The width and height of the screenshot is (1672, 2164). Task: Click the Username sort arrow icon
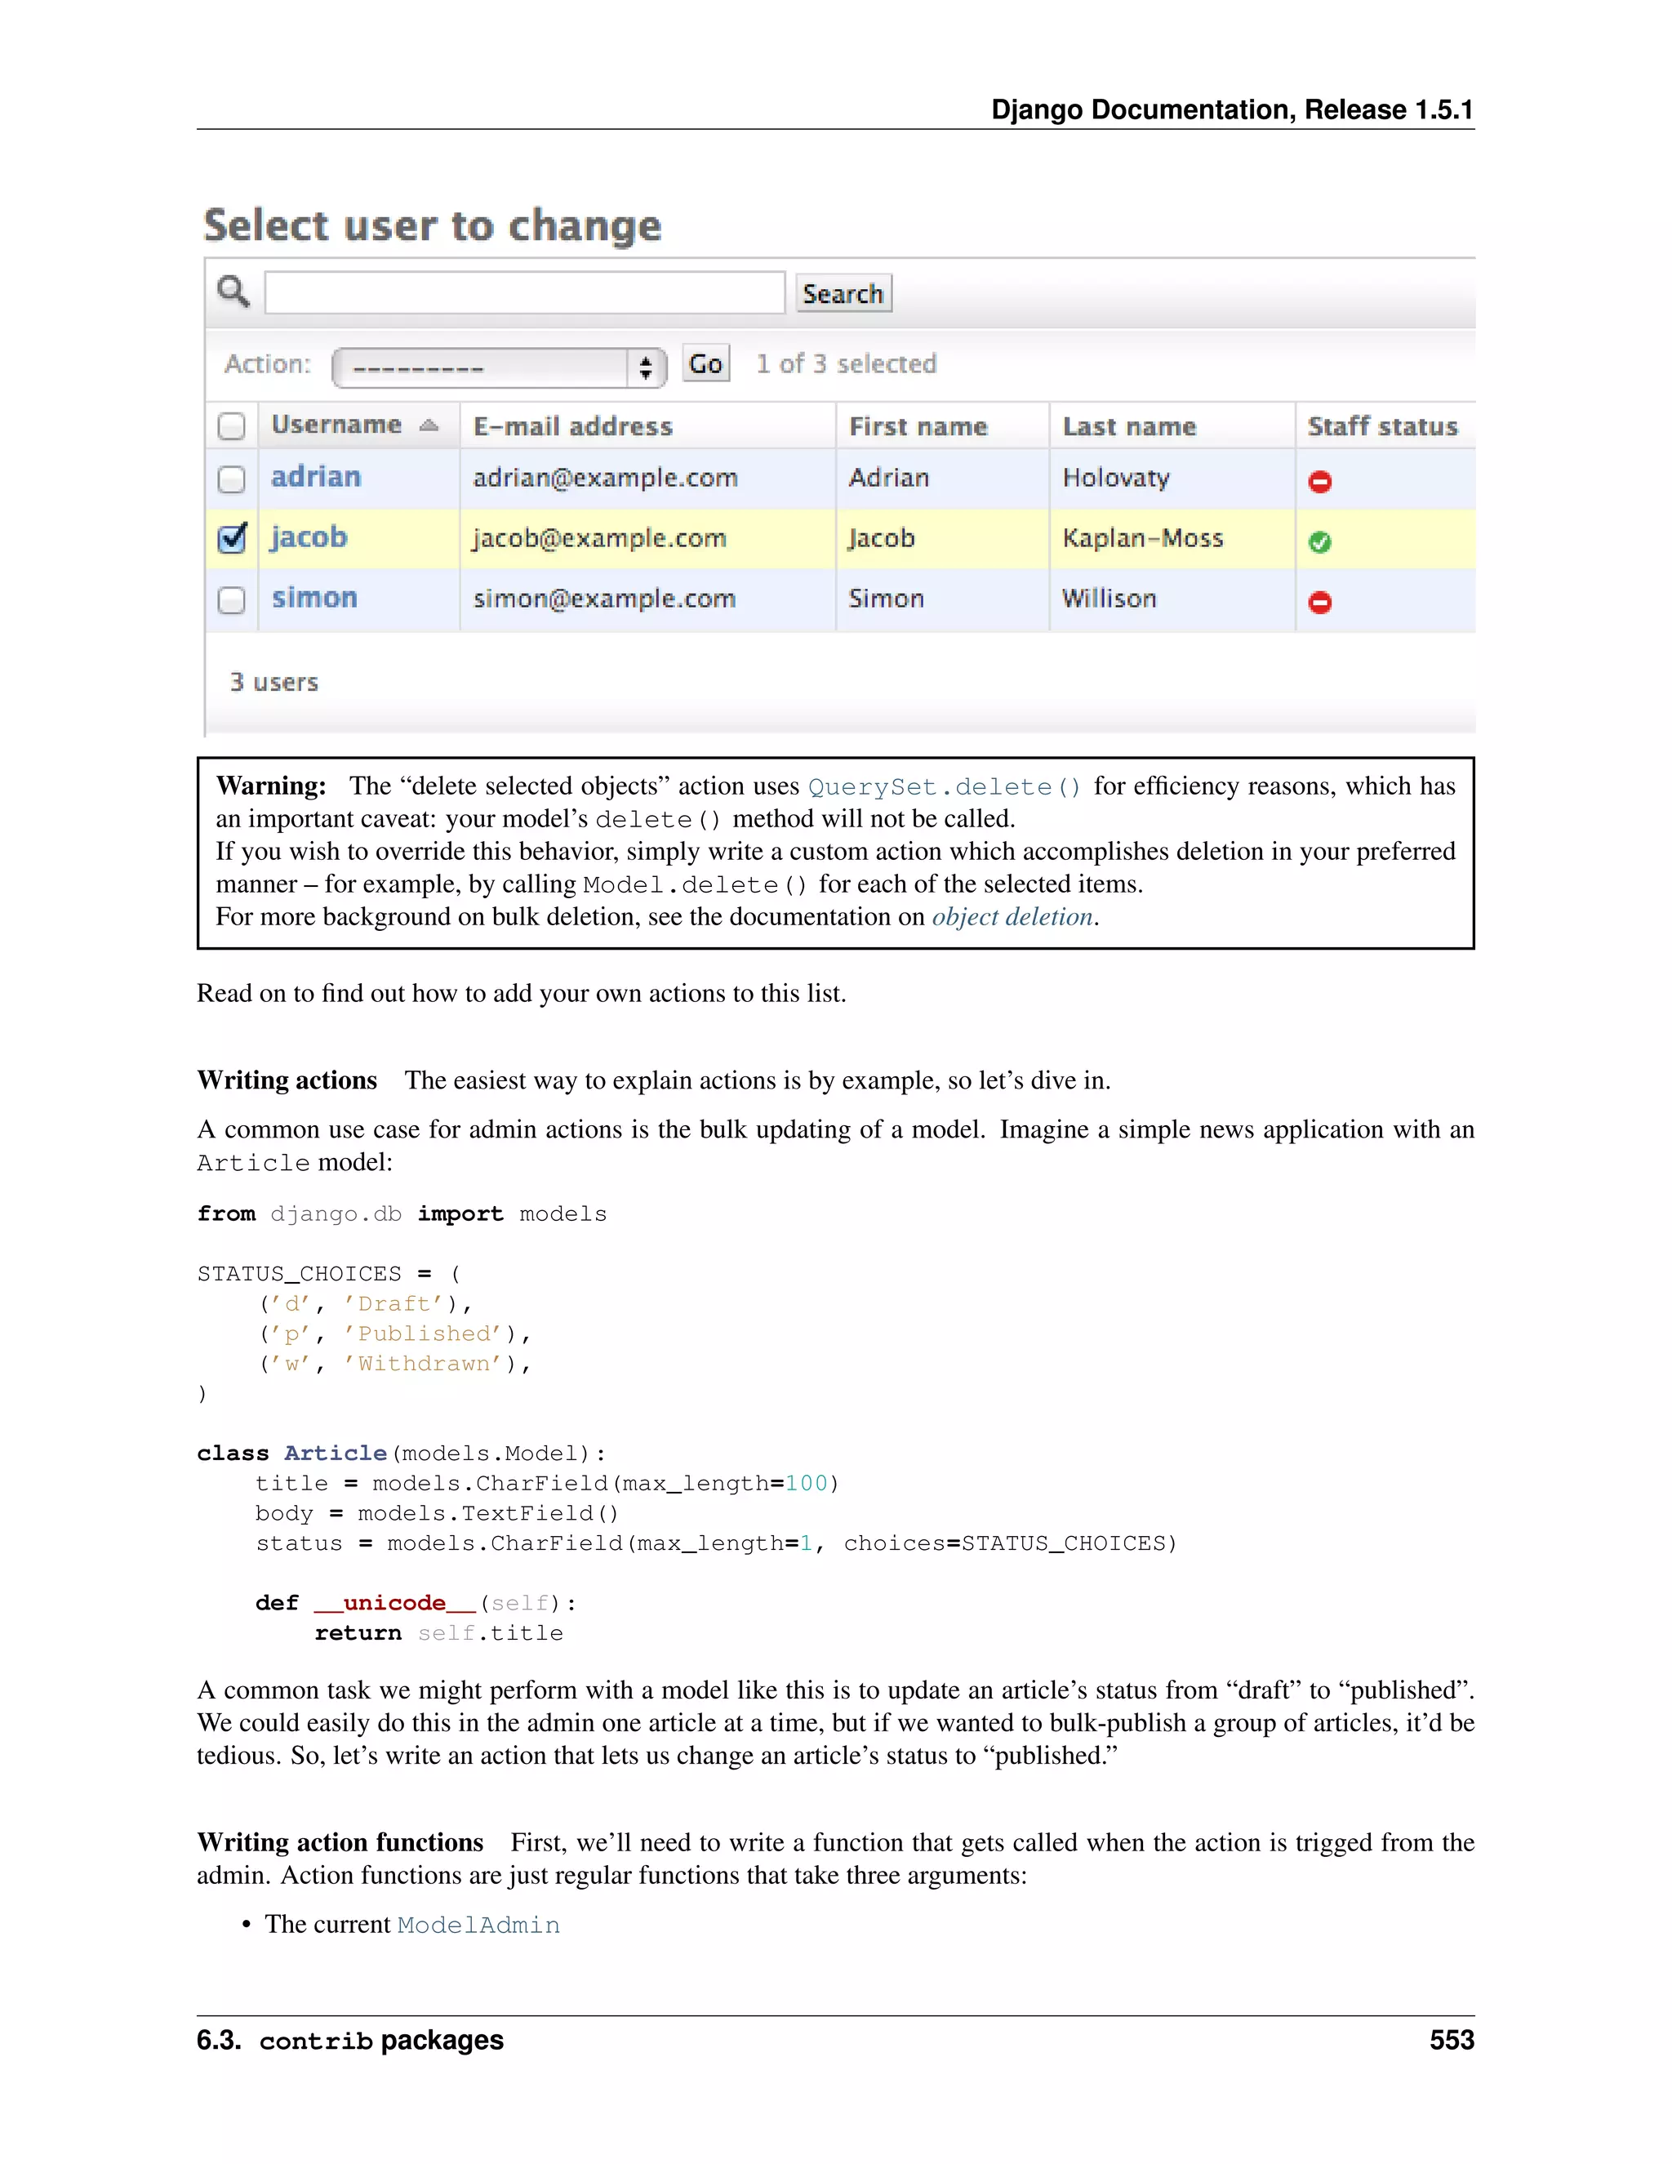(x=429, y=425)
